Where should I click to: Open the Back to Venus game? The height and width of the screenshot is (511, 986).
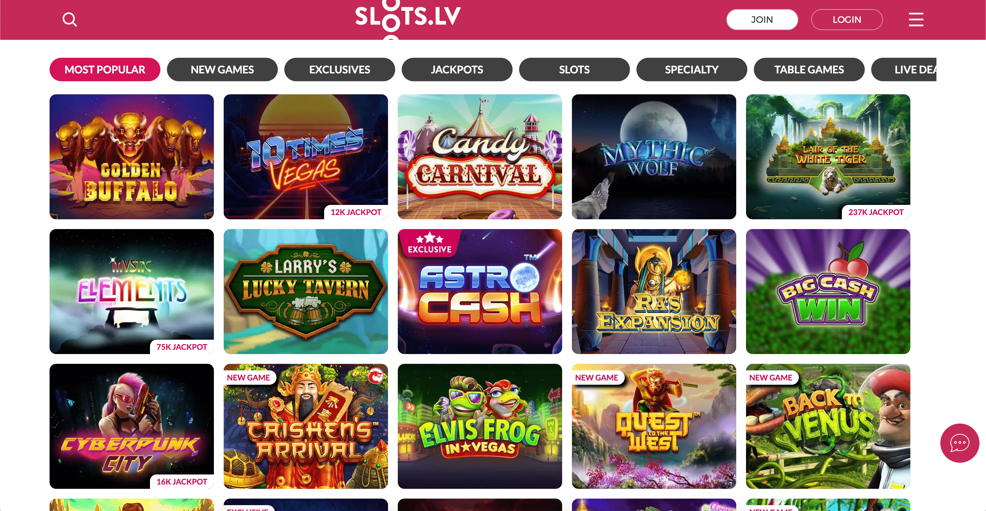pyautogui.click(x=828, y=426)
